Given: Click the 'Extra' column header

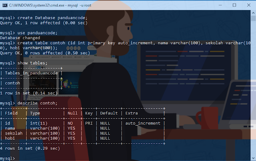Looking at the screenshot, I should coord(132,113).
